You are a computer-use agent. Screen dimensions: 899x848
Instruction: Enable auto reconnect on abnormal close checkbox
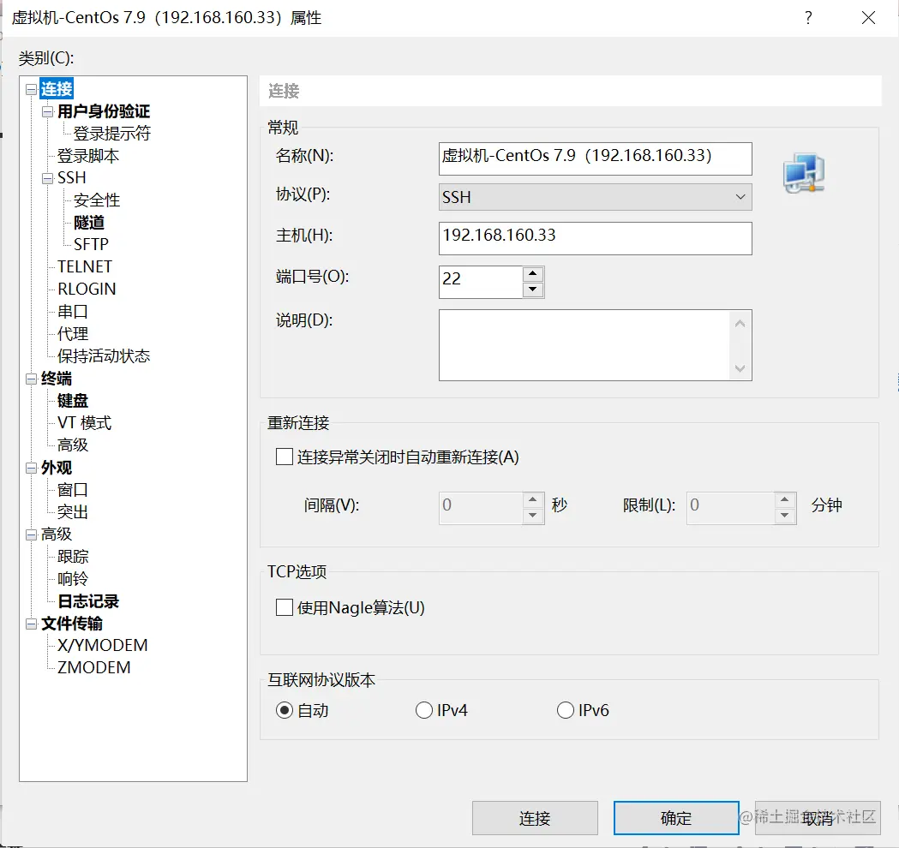[x=285, y=457]
